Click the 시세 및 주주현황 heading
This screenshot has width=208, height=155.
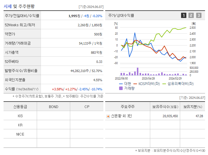(19, 6)
